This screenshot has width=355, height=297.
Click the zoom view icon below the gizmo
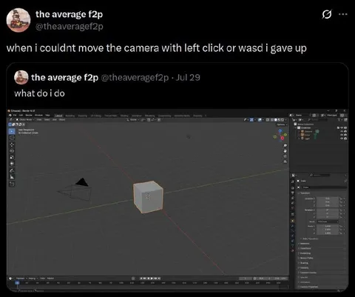pyautogui.click(x=285, y=145)
